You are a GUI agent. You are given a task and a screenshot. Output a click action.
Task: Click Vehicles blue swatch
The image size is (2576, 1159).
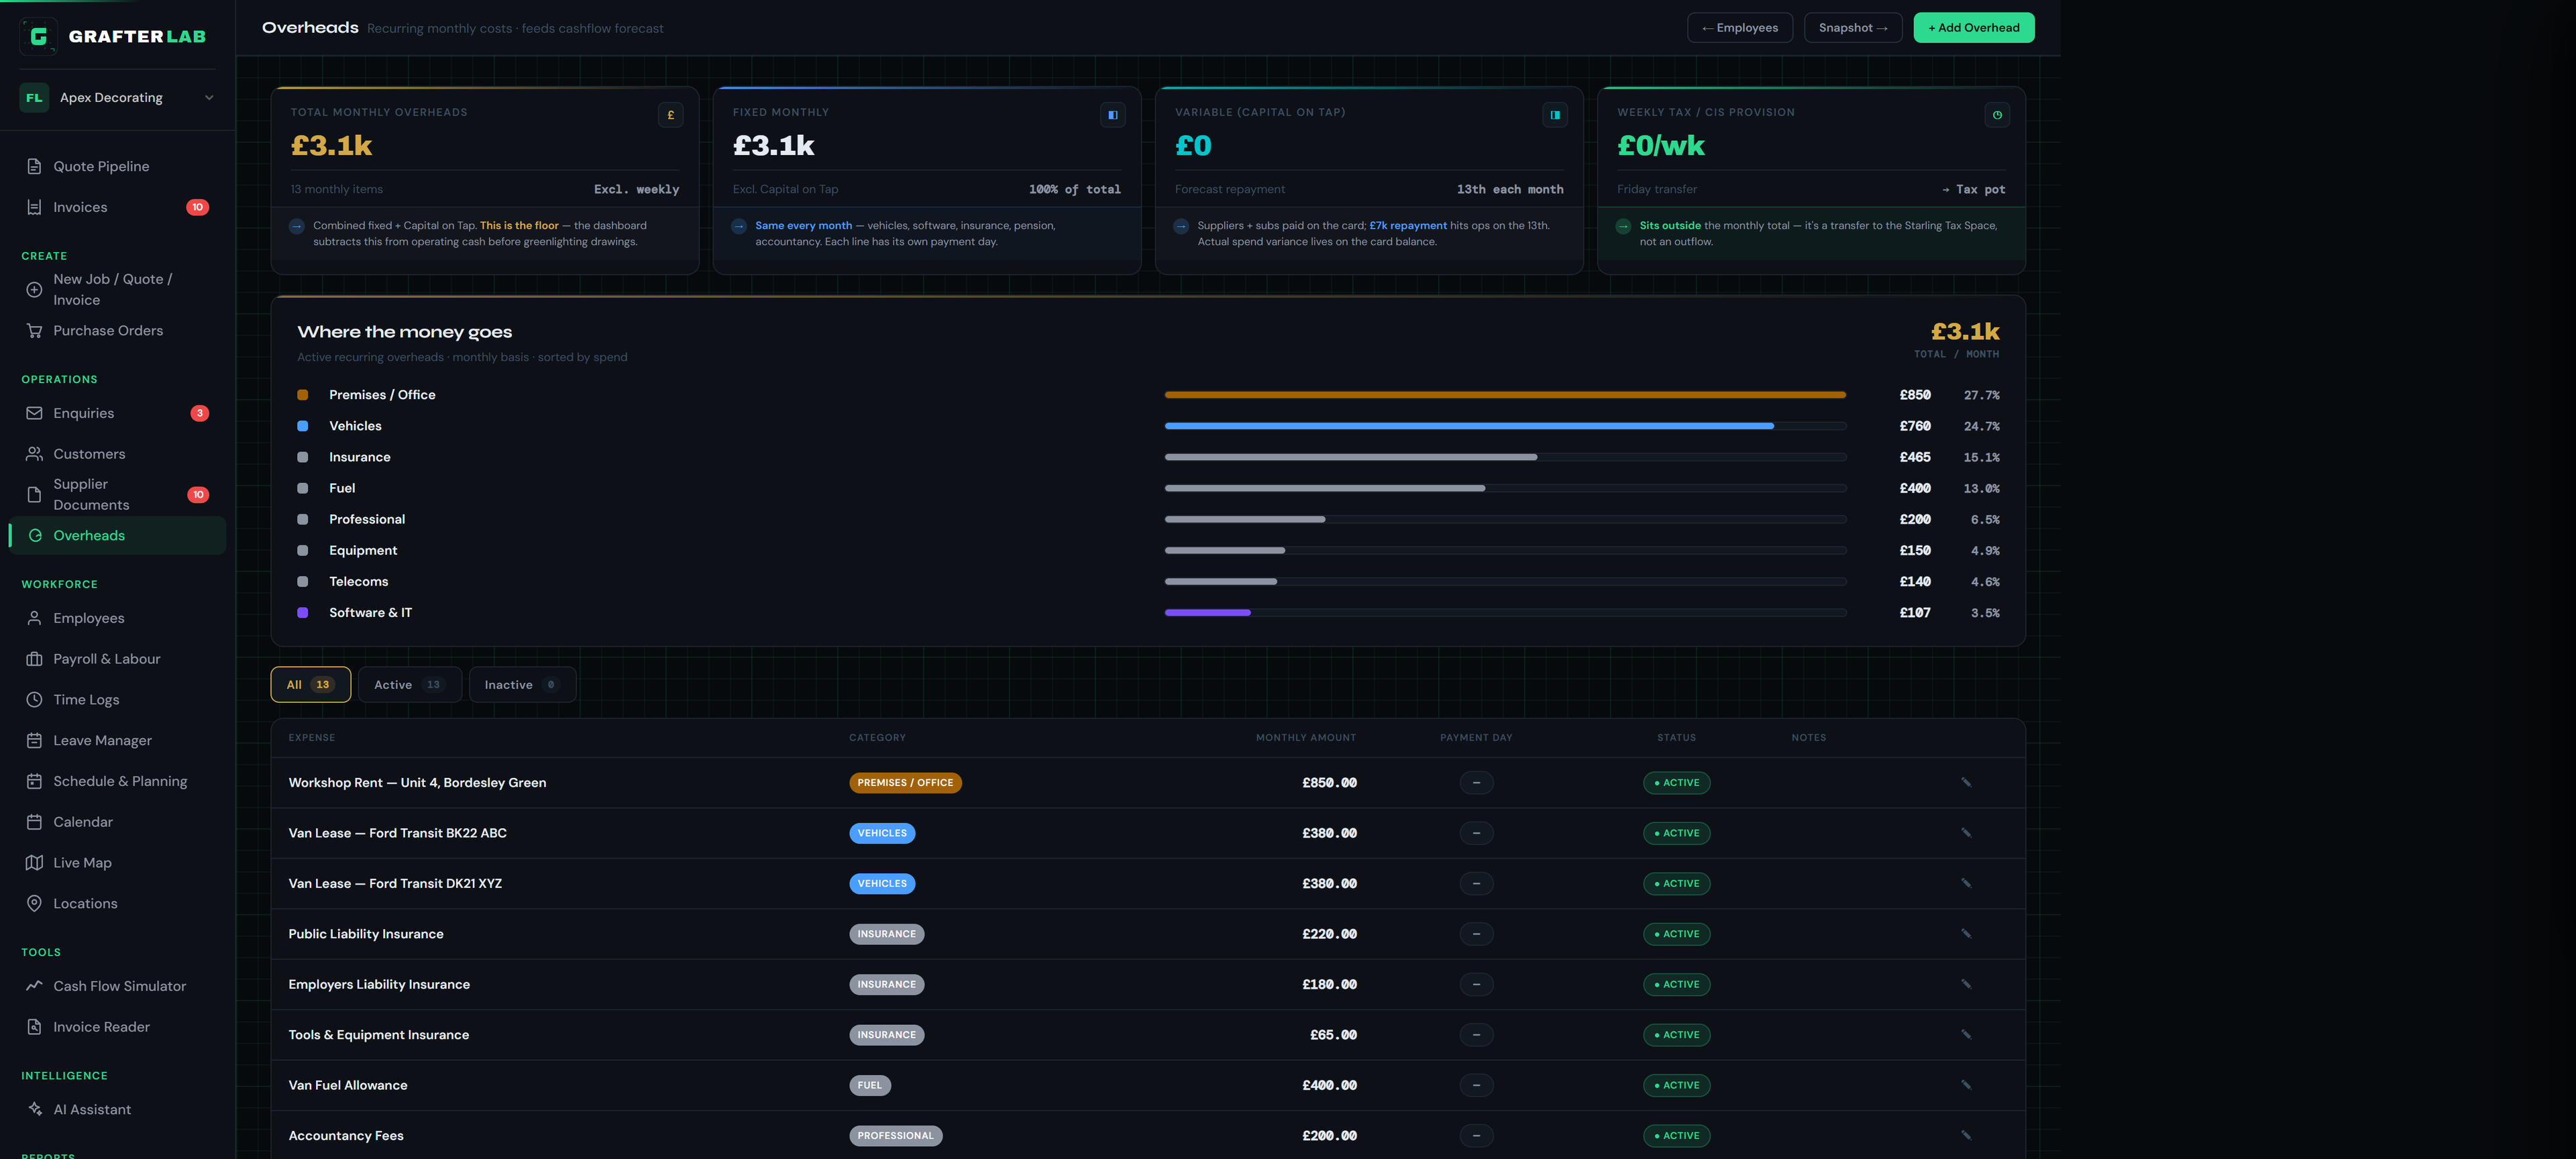[x=303, y=426]
